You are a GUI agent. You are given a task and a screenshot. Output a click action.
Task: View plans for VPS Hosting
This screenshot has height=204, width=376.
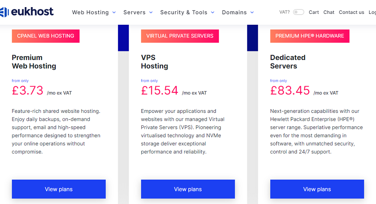pos(188,189)
